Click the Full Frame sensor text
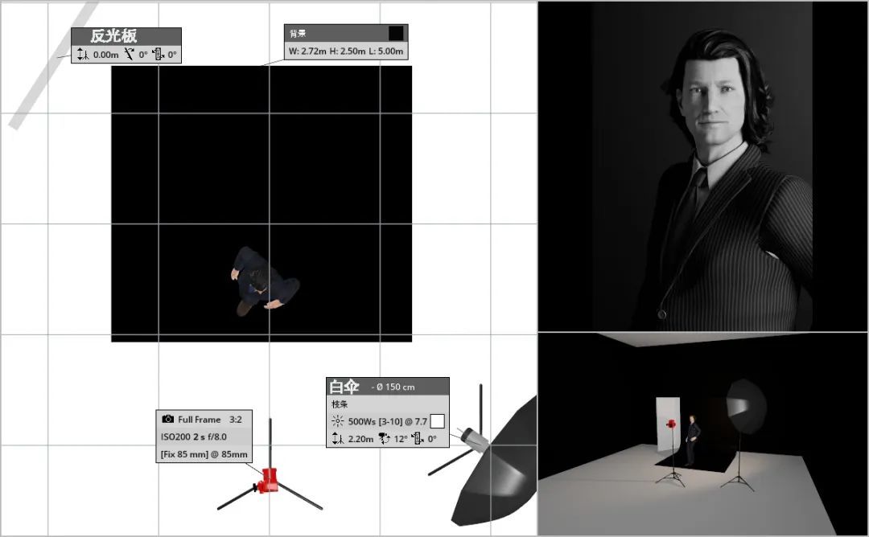 199,420
